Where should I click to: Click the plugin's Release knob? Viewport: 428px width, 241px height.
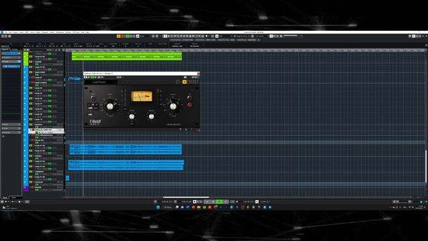click(x=151, y=117)
